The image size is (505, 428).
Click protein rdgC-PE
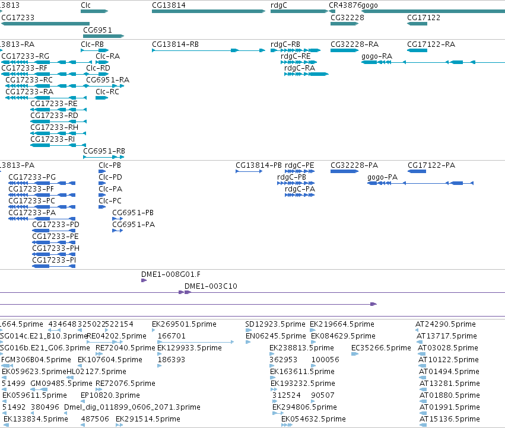click(300, 171)
